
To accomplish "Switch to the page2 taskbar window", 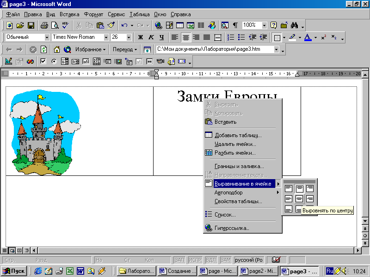I will [x=259, y=271].
